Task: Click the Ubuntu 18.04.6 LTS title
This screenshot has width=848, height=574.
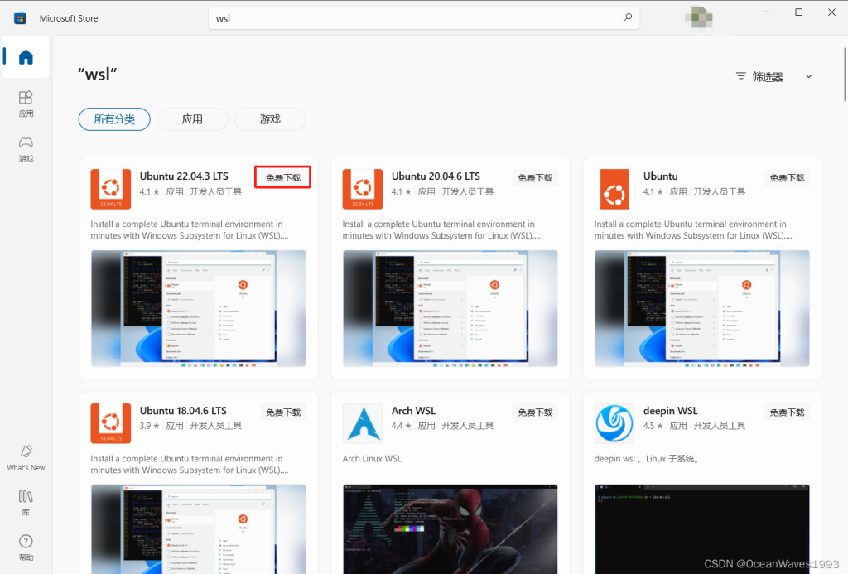Action: (x=183, y=411)
